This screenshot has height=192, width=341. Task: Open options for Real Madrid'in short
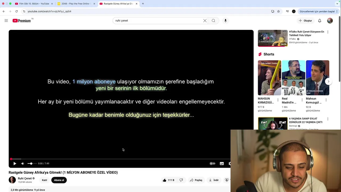point(302,100)
